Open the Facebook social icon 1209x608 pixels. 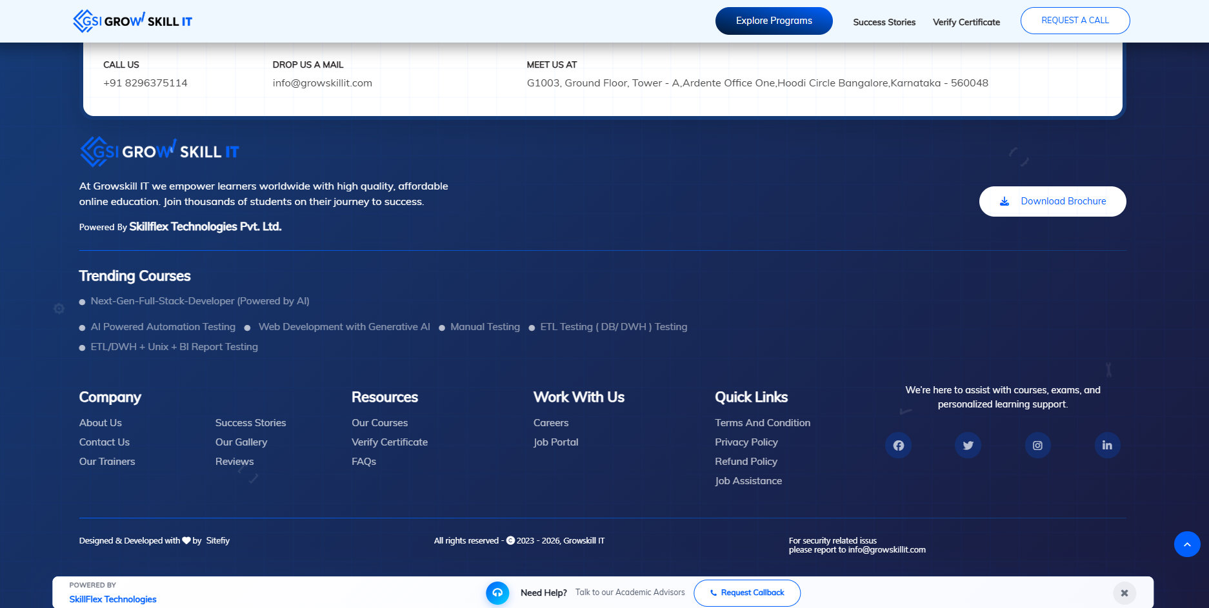pos(898,446)
